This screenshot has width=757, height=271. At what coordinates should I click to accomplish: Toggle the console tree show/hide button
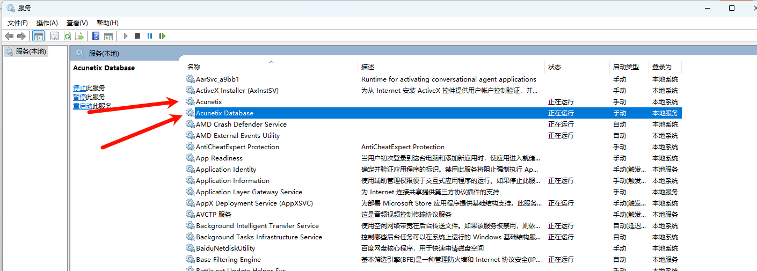(38, 36)
